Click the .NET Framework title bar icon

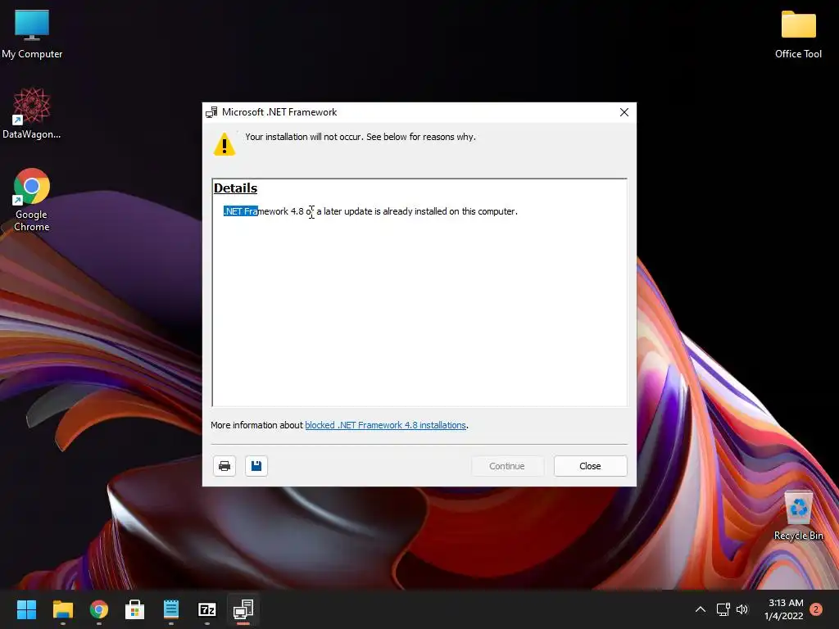click(x=211, y=112)
